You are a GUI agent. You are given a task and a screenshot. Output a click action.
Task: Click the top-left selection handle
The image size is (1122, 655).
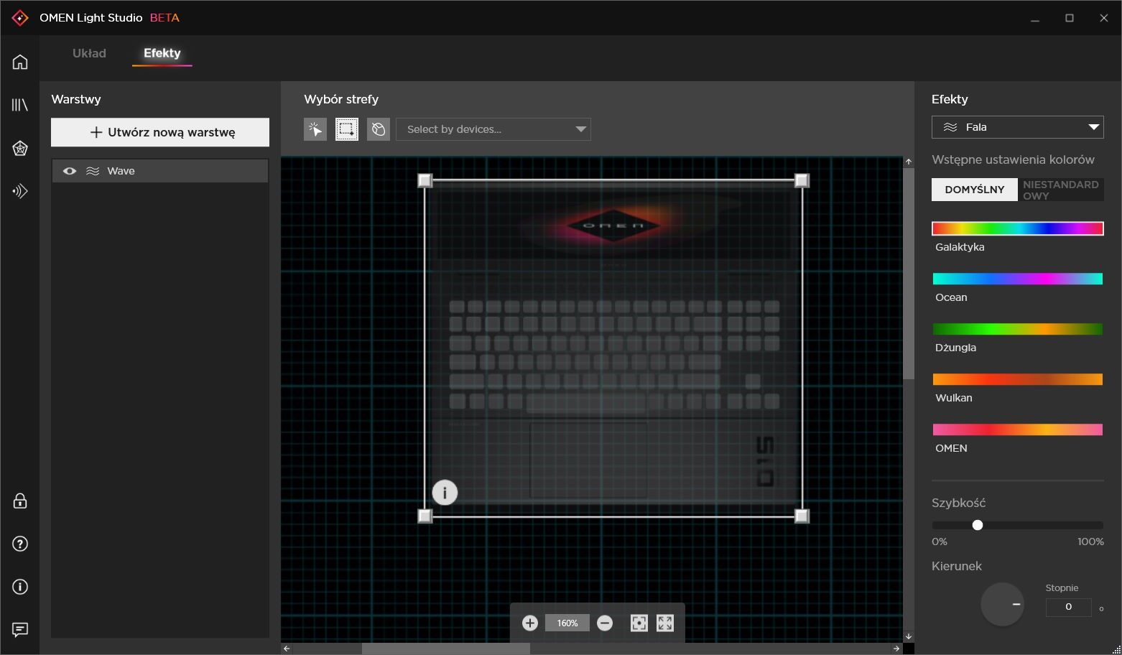pos(425,180)
